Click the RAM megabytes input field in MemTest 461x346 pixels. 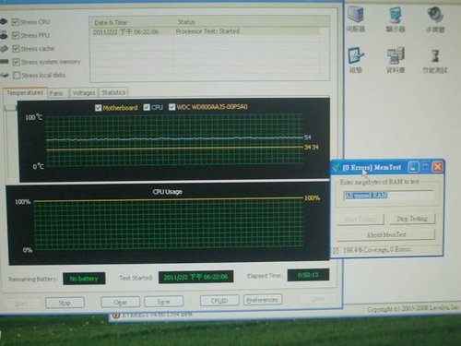click(388, 196)
